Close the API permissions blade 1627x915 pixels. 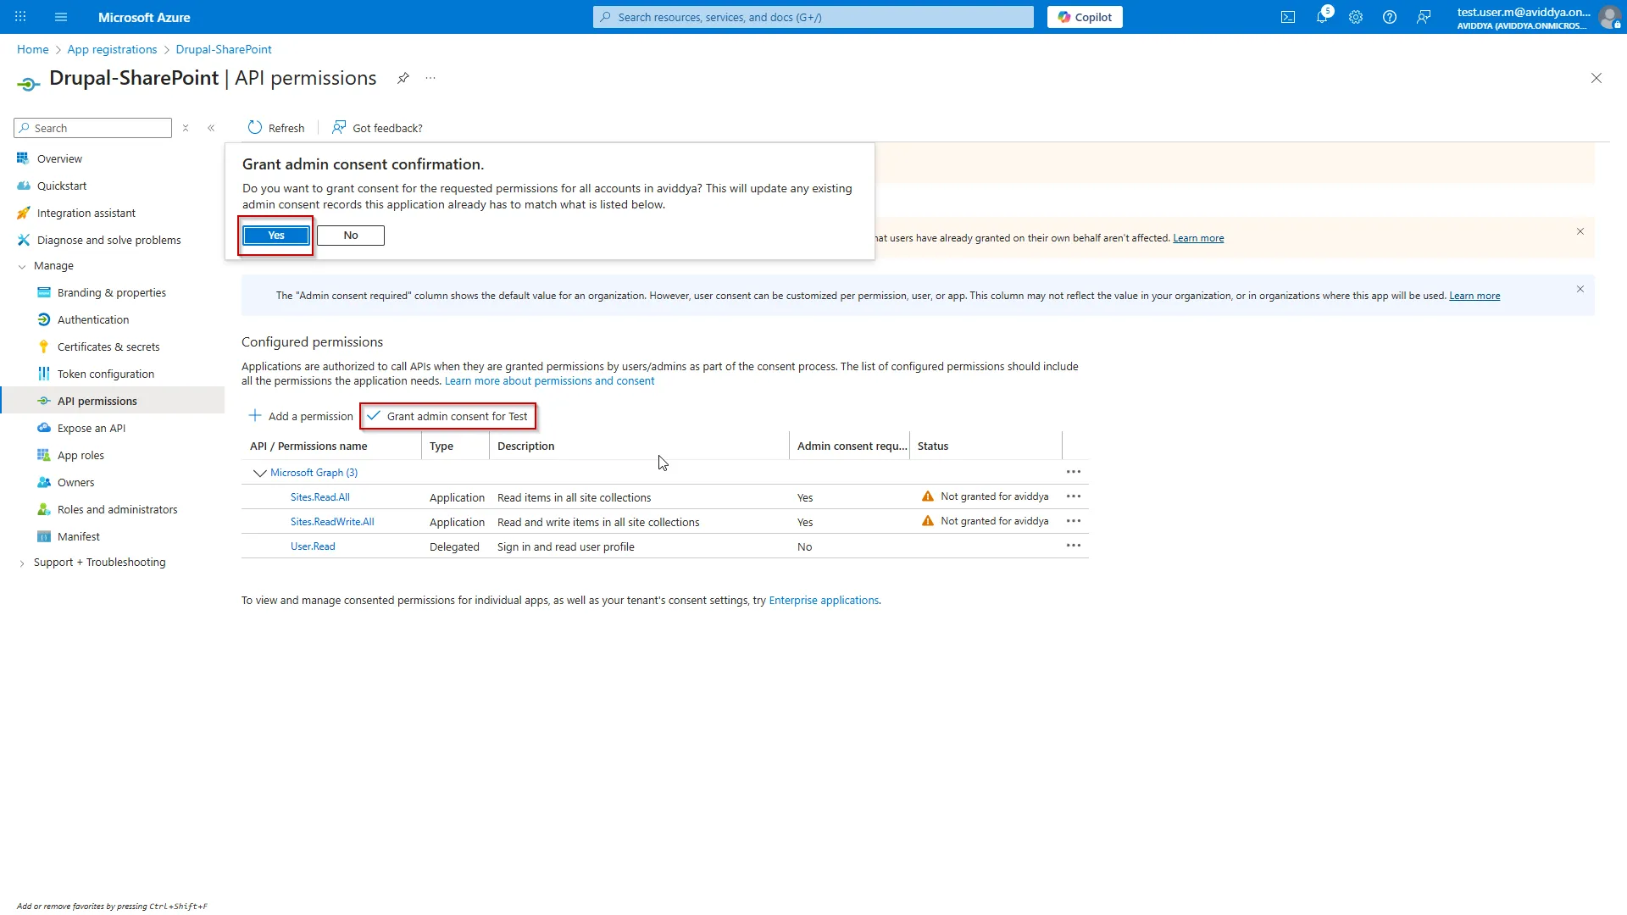click(1596, 78)
